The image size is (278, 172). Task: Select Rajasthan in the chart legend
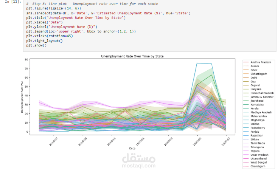click(257, 135)
